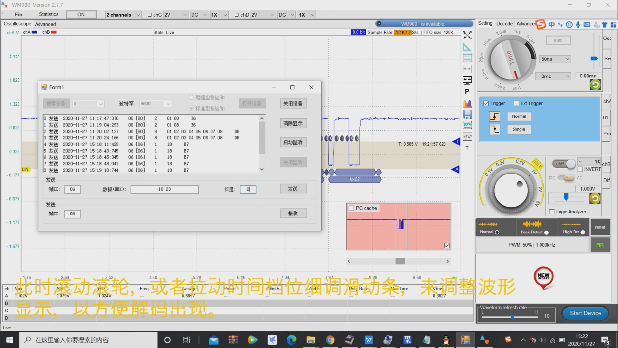Viewport: 618px width, 348px height.
Task: Select the falling edge trigger icon
Action: click(x=494, y=129)
